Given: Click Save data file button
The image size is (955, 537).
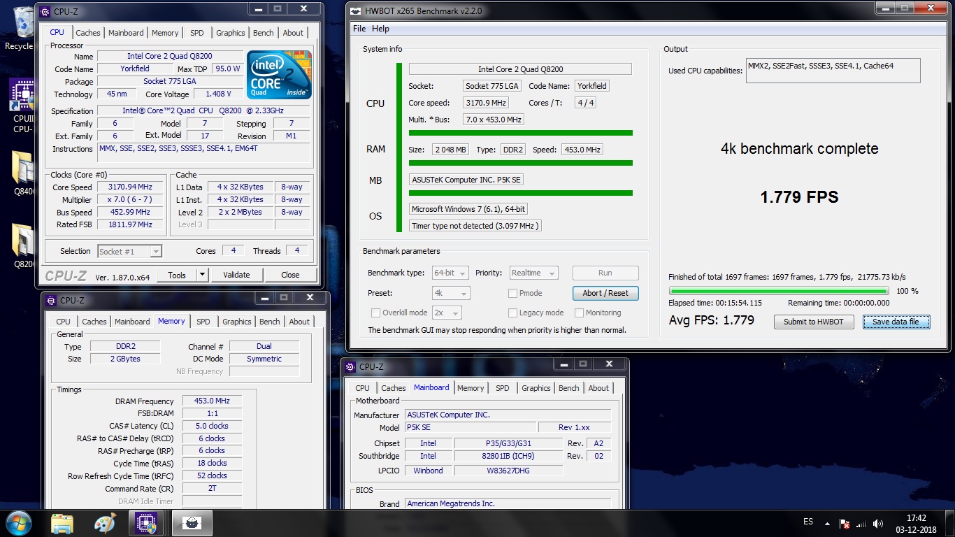Looking at the screenshot, I should pyautogui.click(x=896, y=322).
